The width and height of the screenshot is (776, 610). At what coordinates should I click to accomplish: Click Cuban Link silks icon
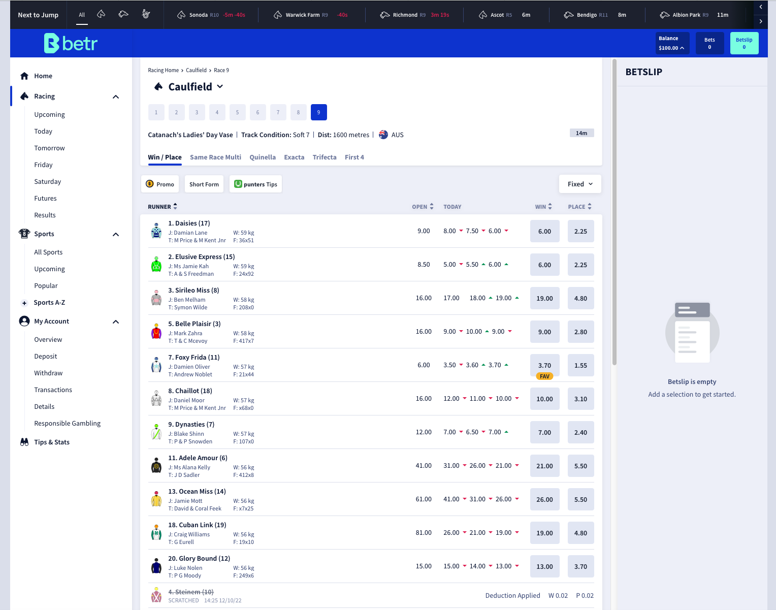point(156,533)
